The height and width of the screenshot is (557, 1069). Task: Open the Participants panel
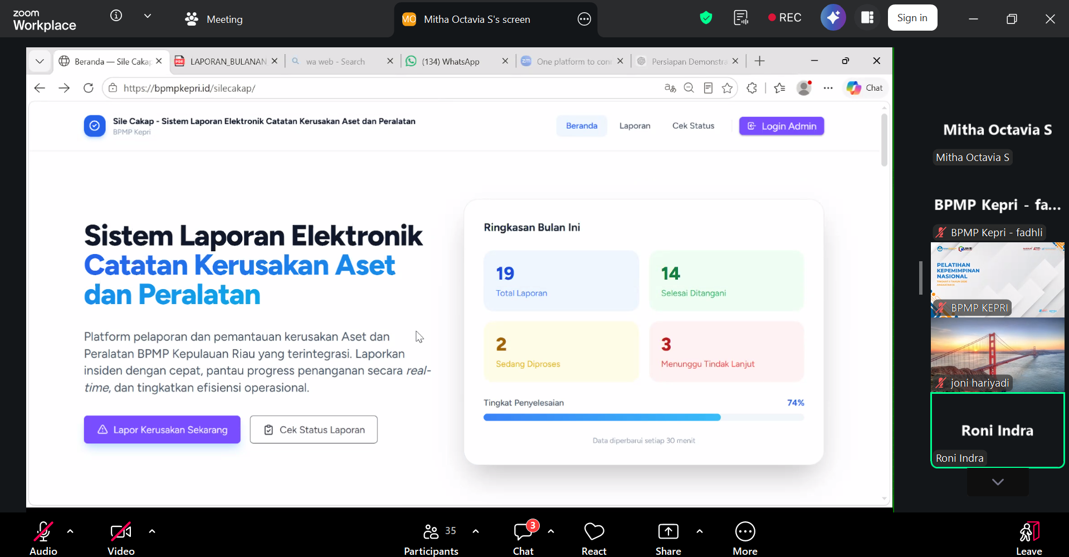coord(431,538)
